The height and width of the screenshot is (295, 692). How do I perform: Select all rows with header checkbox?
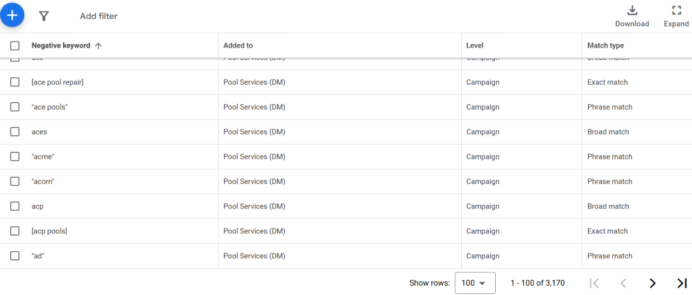(15, 46)
